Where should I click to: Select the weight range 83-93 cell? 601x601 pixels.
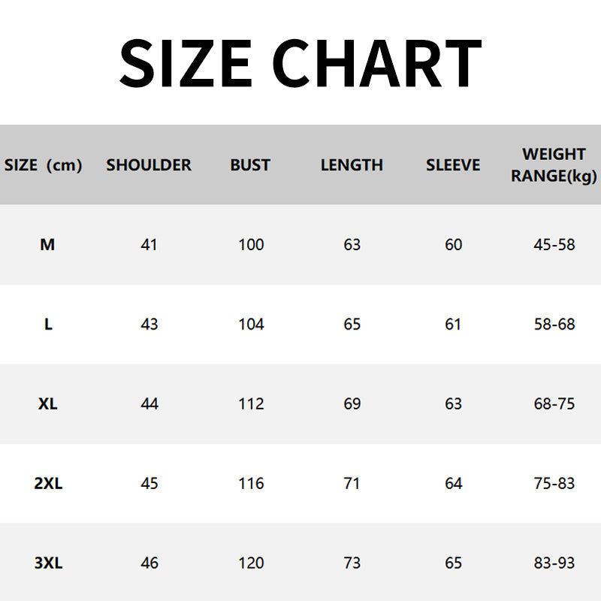(554, 563)
